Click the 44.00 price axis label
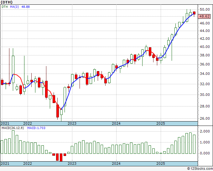Image resolution: width=213 pixels, height=171 pixels. click(x=205, y=31)
